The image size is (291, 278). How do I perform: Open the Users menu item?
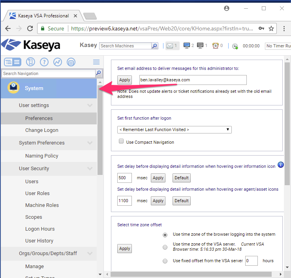(49, 182)
